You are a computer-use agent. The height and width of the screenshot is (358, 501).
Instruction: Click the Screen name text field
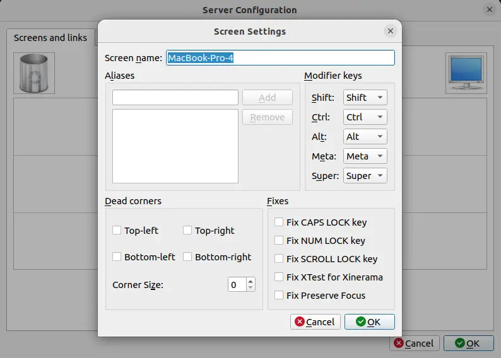[x=280, y=58]
